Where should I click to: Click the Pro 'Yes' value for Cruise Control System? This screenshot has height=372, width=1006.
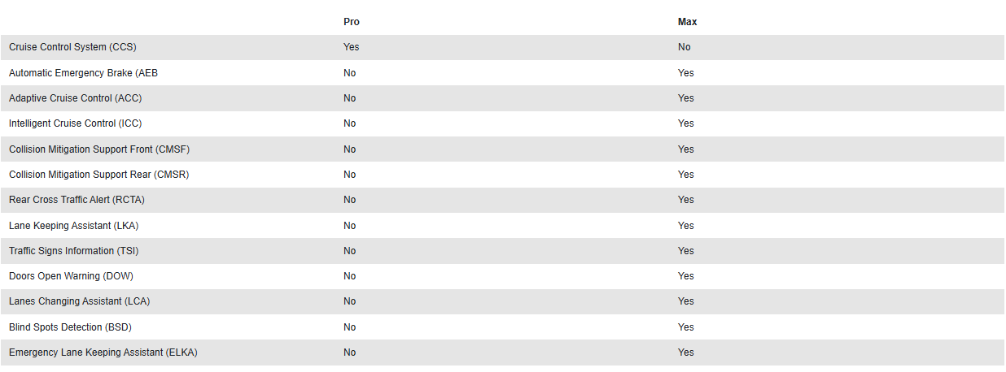[x=351, y=47]
